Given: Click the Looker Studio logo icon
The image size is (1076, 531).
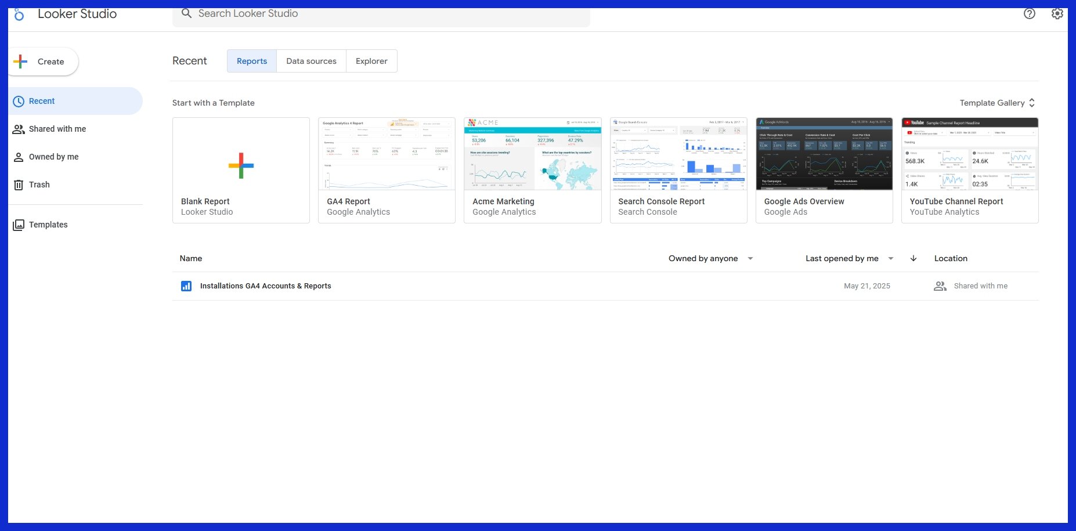Looking at the screenshot, I should coord(19,15).
